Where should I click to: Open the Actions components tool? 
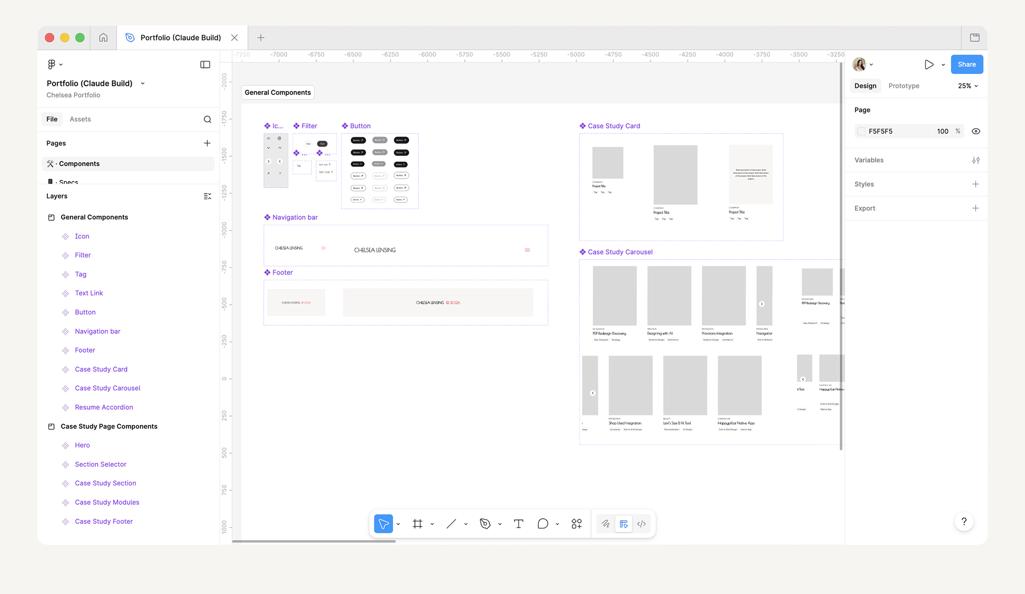pos(576,524)
